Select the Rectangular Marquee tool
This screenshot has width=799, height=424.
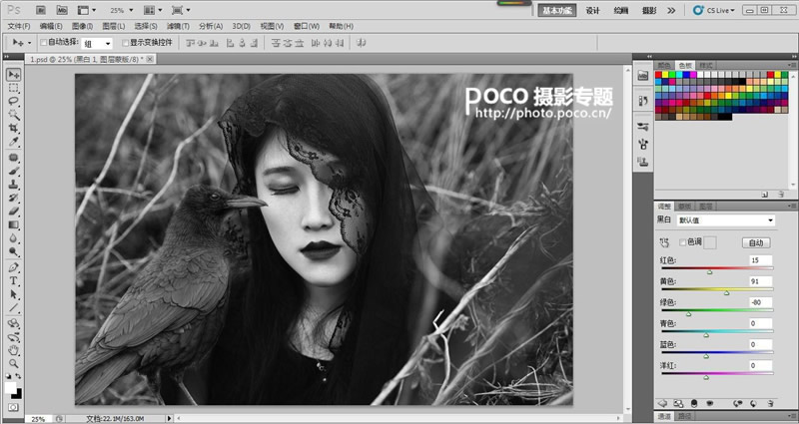(x=13, y=88)
